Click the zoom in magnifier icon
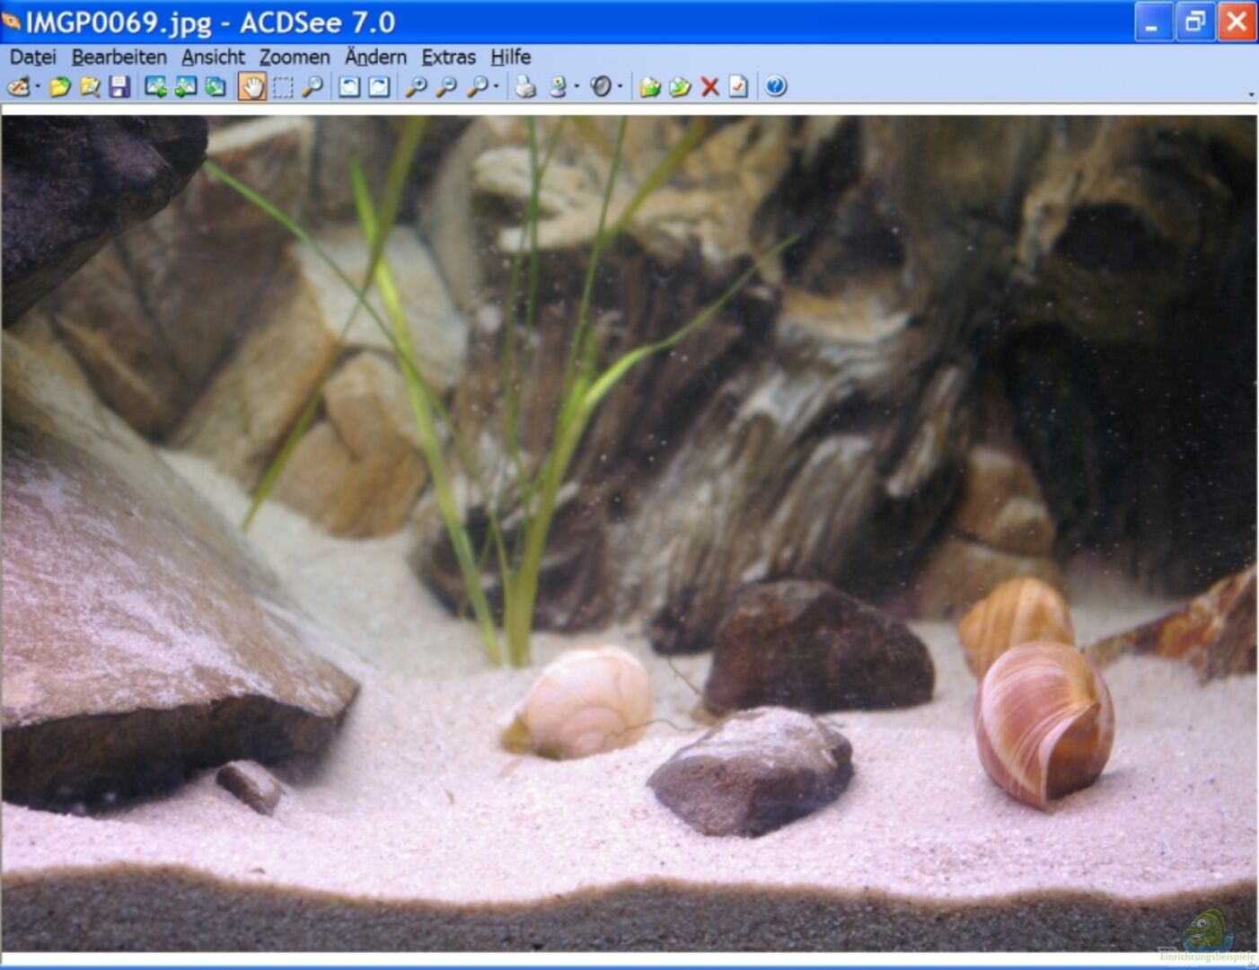 416,87
